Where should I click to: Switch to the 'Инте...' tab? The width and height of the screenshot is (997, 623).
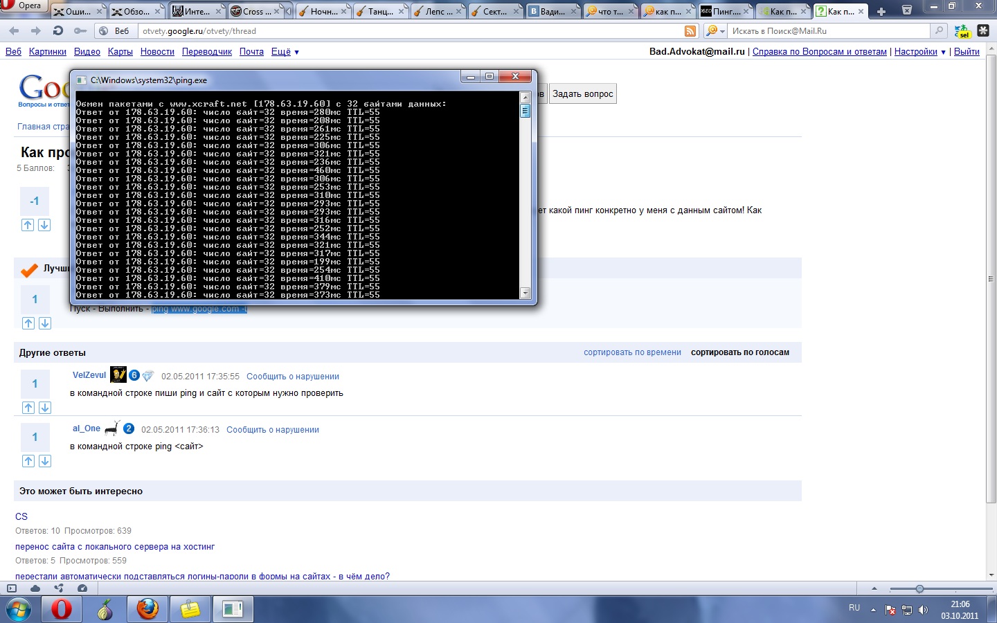pos(197,11)
